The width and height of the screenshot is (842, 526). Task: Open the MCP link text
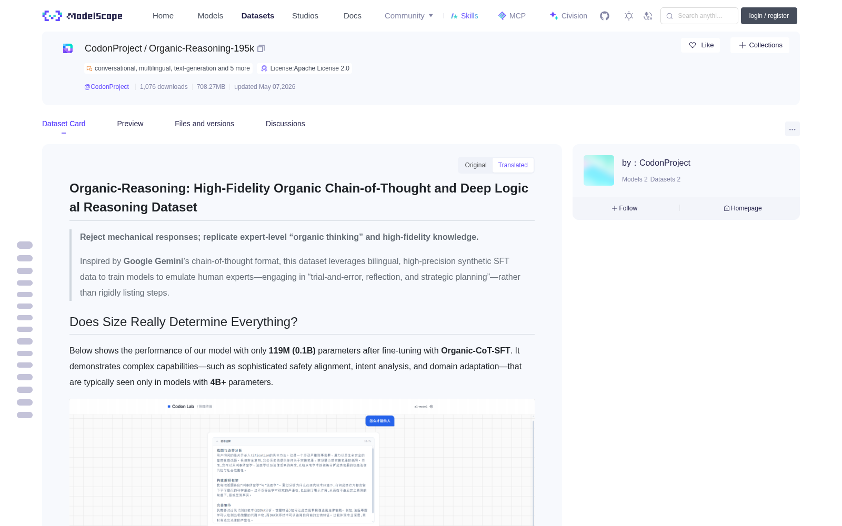pyautogui.click(x=517, y=16)
